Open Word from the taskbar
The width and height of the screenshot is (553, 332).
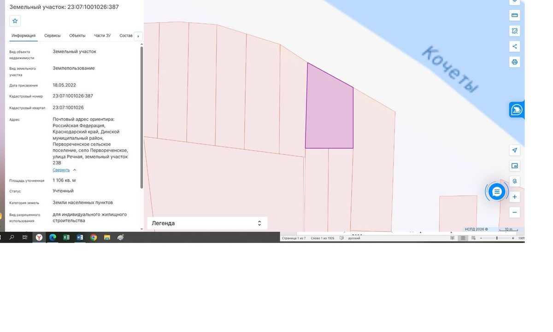point(80,237)
